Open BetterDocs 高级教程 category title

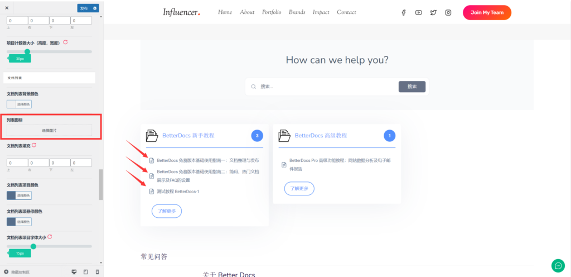pyautogui.click(x=321, y=136)
